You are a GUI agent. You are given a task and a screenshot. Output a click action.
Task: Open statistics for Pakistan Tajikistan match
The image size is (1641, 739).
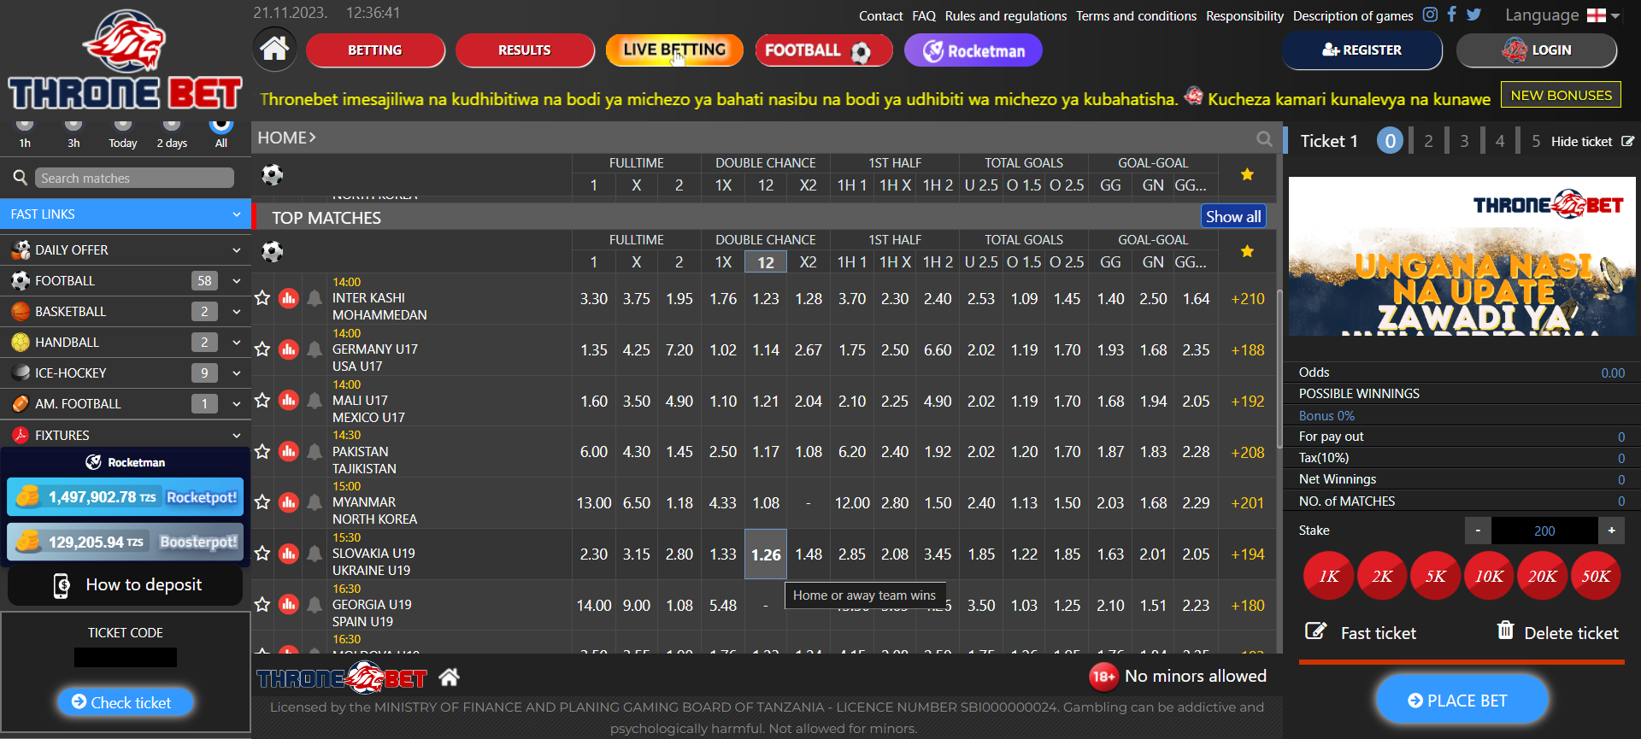point(289,451)
